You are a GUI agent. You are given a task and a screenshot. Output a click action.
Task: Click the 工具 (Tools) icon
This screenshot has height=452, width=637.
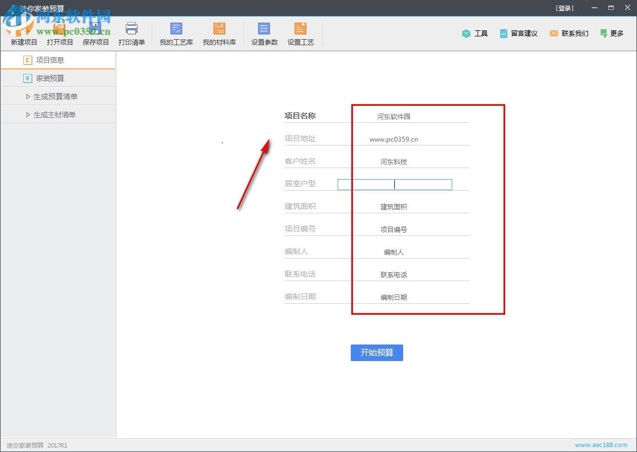475,33
